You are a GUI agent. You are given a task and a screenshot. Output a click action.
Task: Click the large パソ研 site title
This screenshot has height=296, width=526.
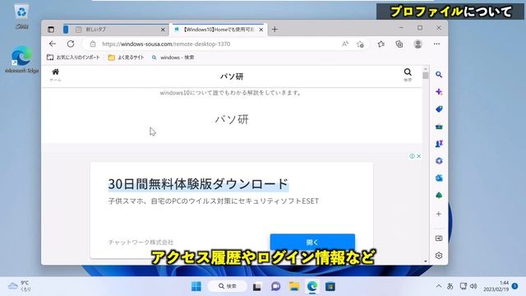[x=232, y=119]
